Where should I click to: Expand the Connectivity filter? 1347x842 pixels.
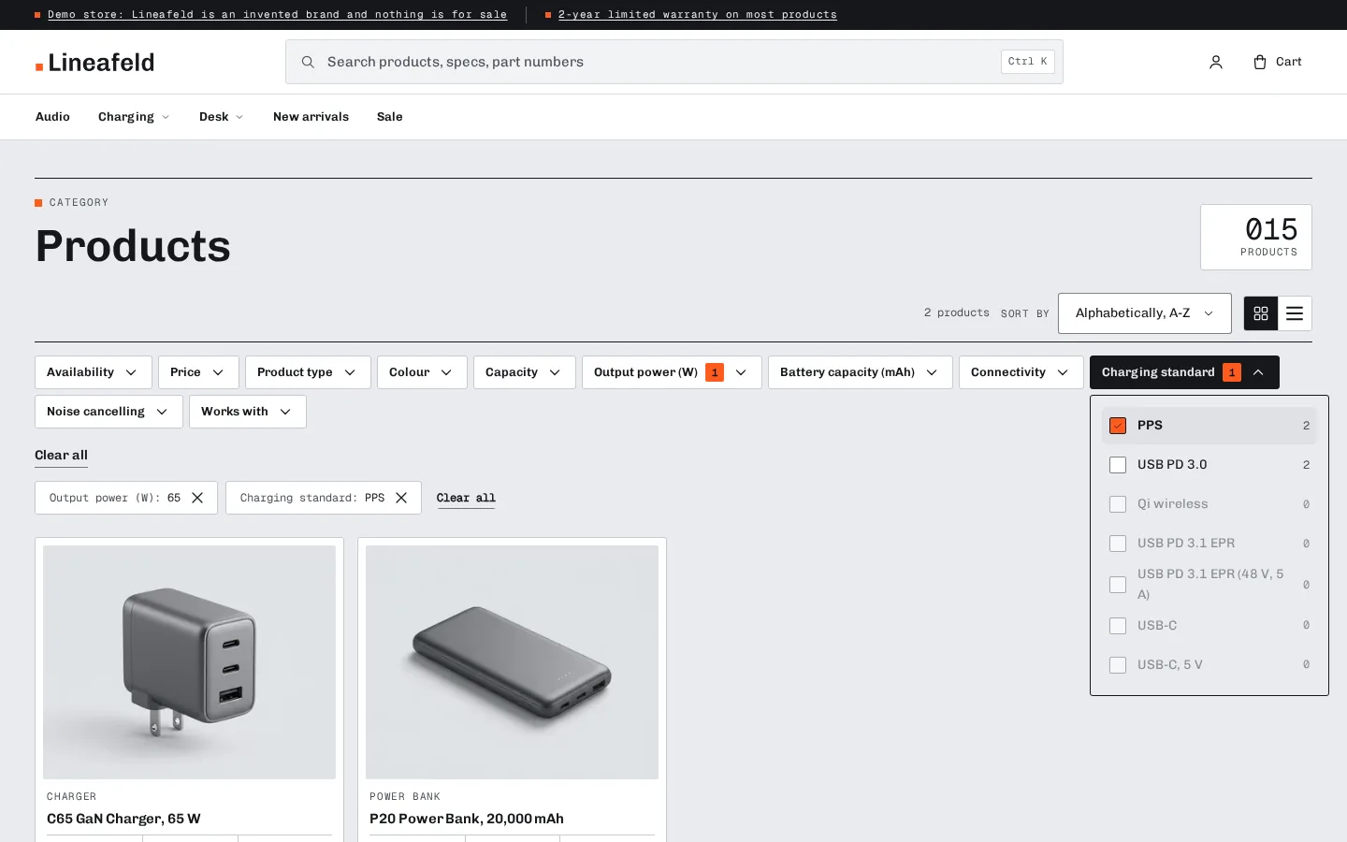[1021, 372]
